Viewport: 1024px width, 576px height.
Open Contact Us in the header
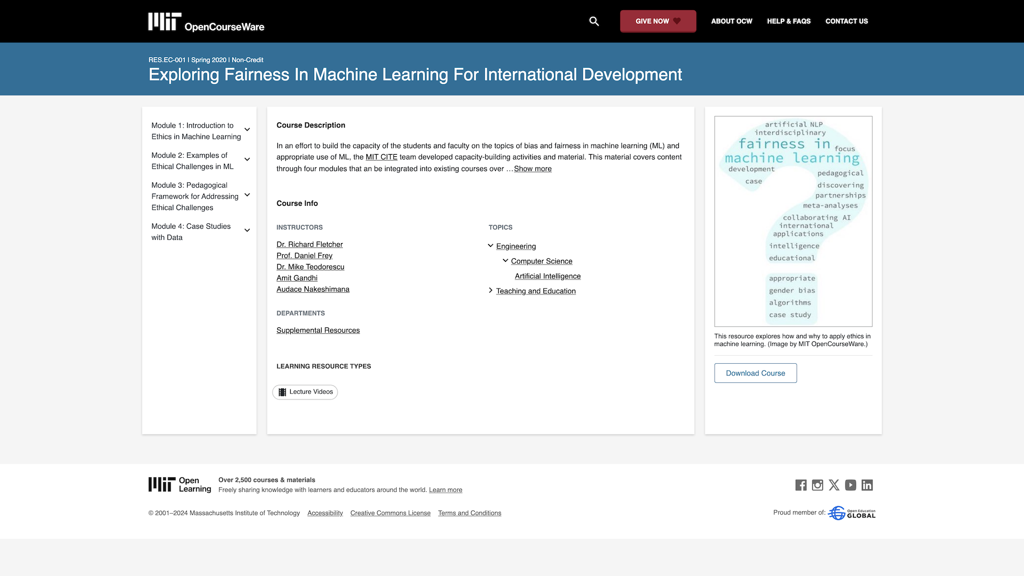point(847,21)
